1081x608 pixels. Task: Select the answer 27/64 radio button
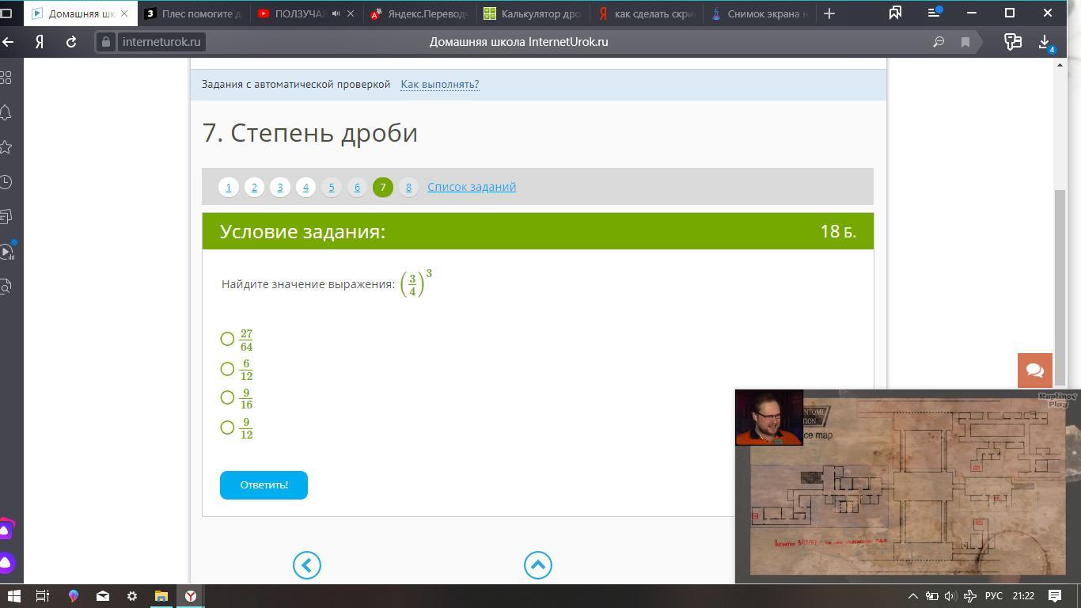pos(228,340)
